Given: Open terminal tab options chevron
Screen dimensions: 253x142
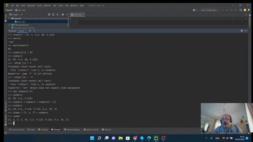Looking at the screenshot, I should click(34, 31).
